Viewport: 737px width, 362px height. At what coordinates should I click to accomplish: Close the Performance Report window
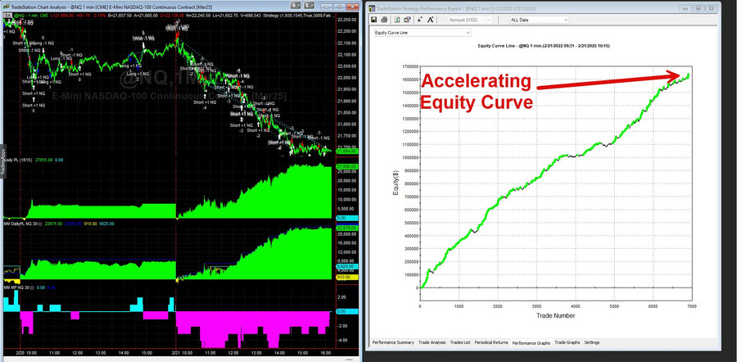tap(710, 8)
